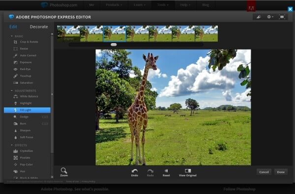295x194 pixels.
Task: Redo the last edit
Action: 150,172
